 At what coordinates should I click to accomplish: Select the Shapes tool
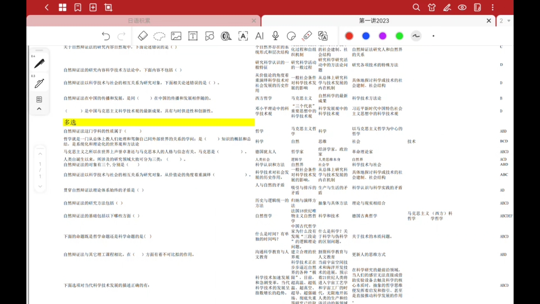210,36
